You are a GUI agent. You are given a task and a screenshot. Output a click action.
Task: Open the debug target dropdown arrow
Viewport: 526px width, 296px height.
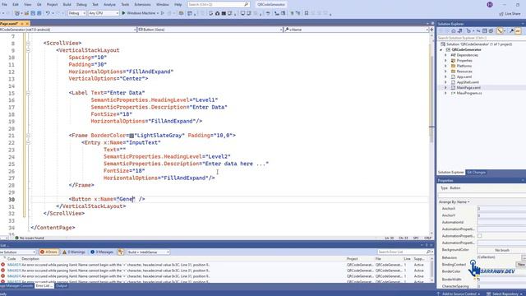(x=158, y=13)
